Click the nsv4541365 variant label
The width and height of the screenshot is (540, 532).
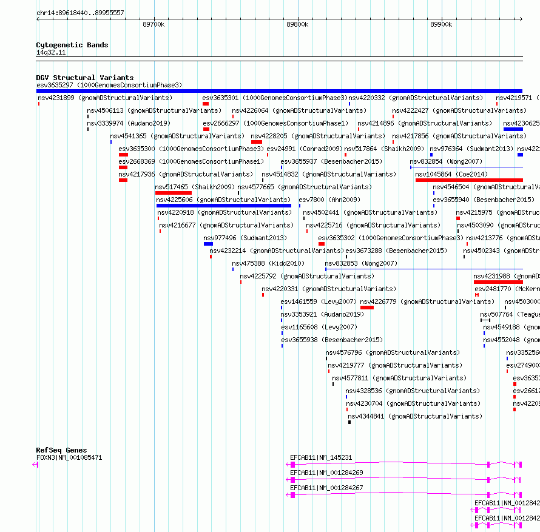tap(177, 136)
